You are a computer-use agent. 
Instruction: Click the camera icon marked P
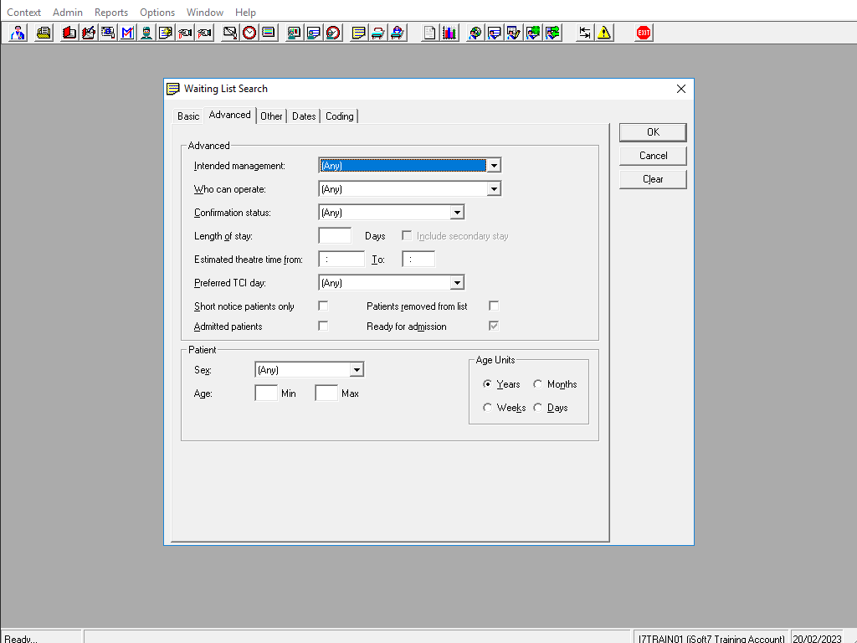(204, 33)
